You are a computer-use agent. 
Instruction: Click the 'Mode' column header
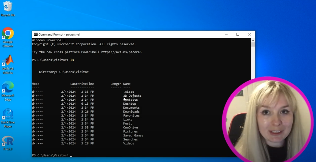[x=36, y=84]
